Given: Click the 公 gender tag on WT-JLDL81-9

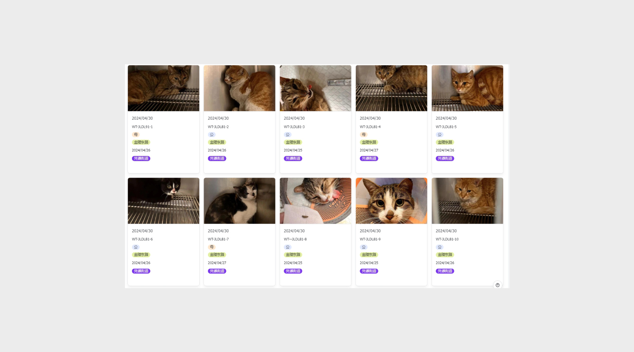Looking at the screenshot, I should (x=364, y=247).
